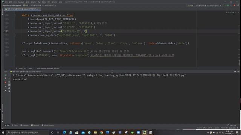
Task: Click the 4 spaces indent status entry
Action: click(x=216, y=128)
